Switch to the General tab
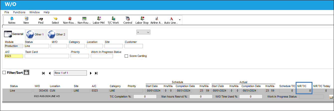 coord(14,34)
